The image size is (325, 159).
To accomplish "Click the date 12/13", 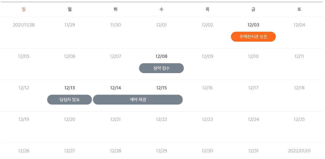I will [70, 88].
